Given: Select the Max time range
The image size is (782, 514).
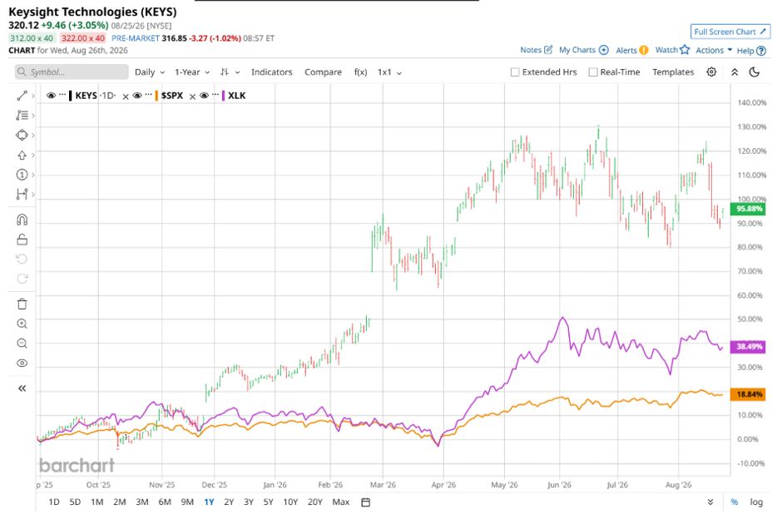Looking at the screenshot, I should pyautogui.click(x=340, y=502).
